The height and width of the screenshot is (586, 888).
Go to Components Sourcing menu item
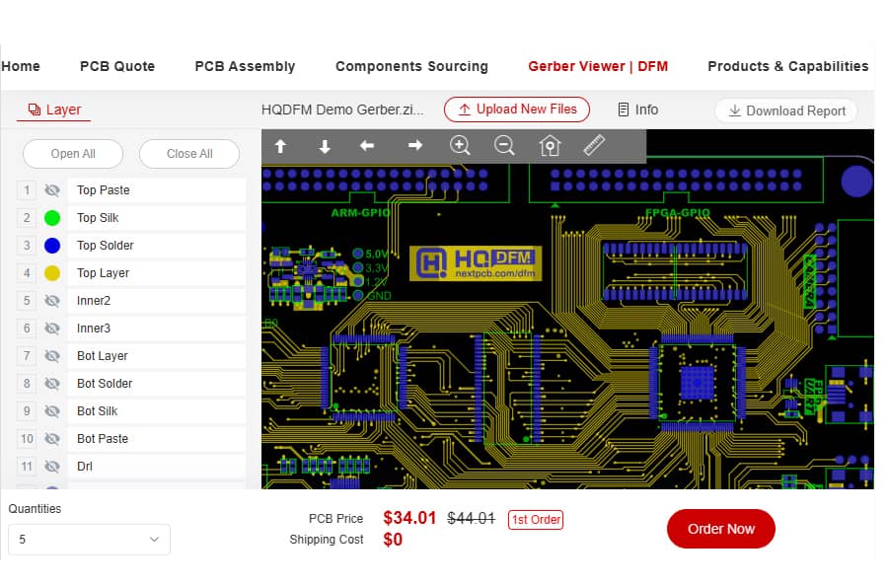(411, 66)
